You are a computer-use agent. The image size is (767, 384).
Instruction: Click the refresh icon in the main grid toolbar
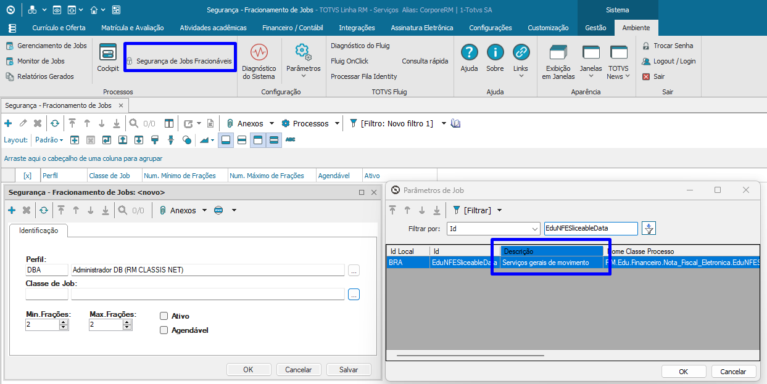(x=55, y=123)
